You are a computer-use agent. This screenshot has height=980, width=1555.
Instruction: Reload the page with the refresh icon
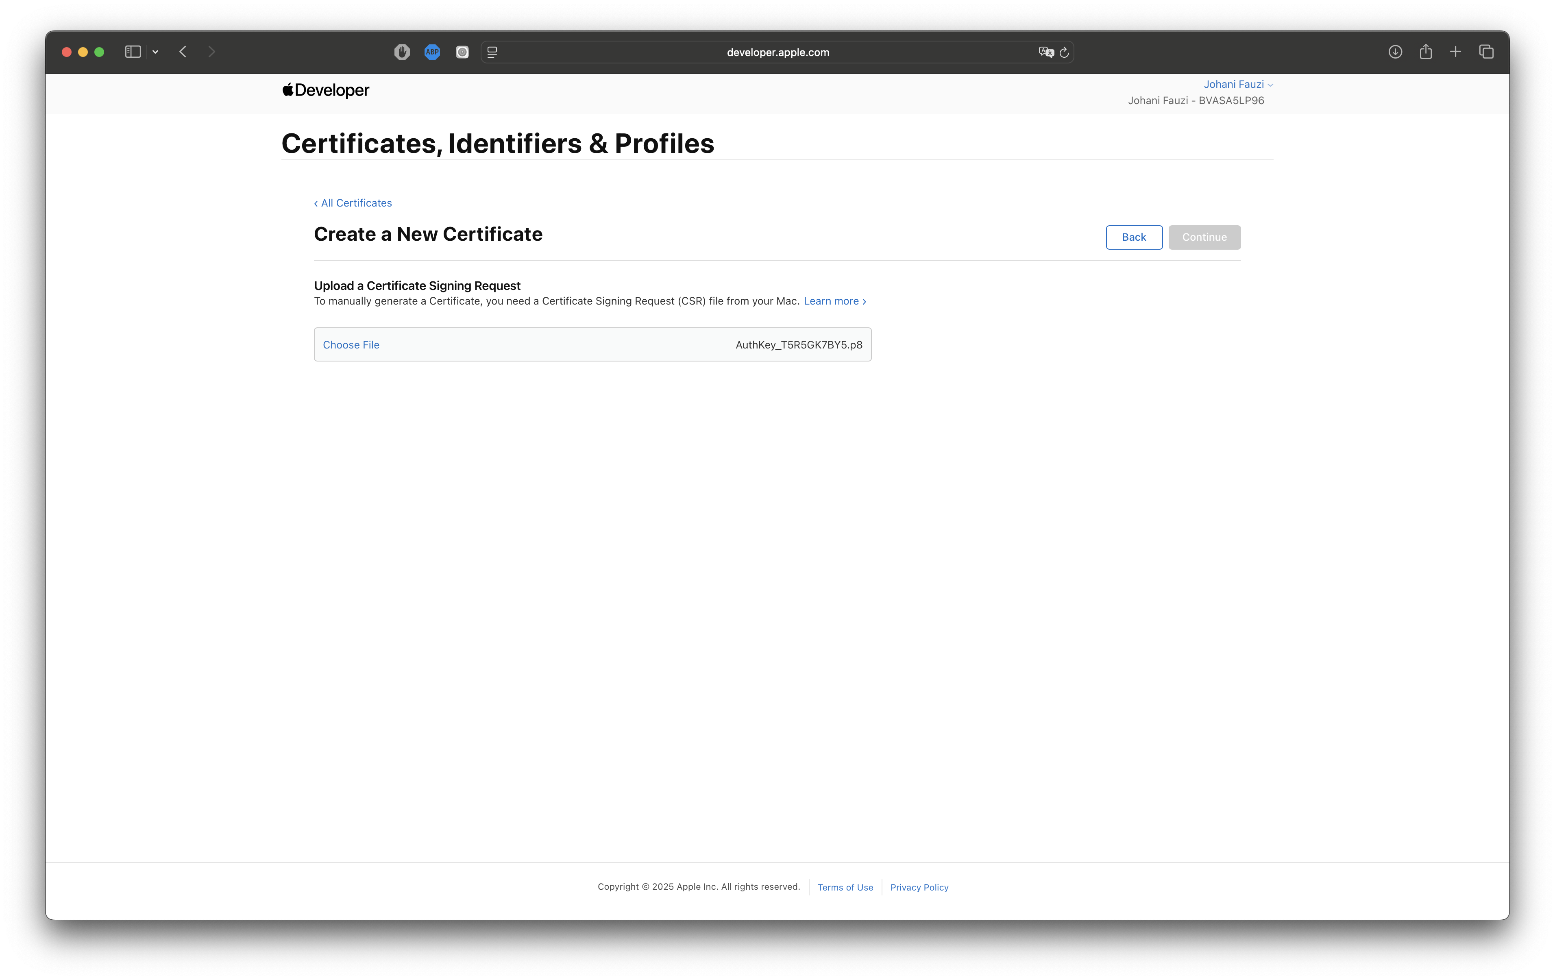pos(1064,52)
